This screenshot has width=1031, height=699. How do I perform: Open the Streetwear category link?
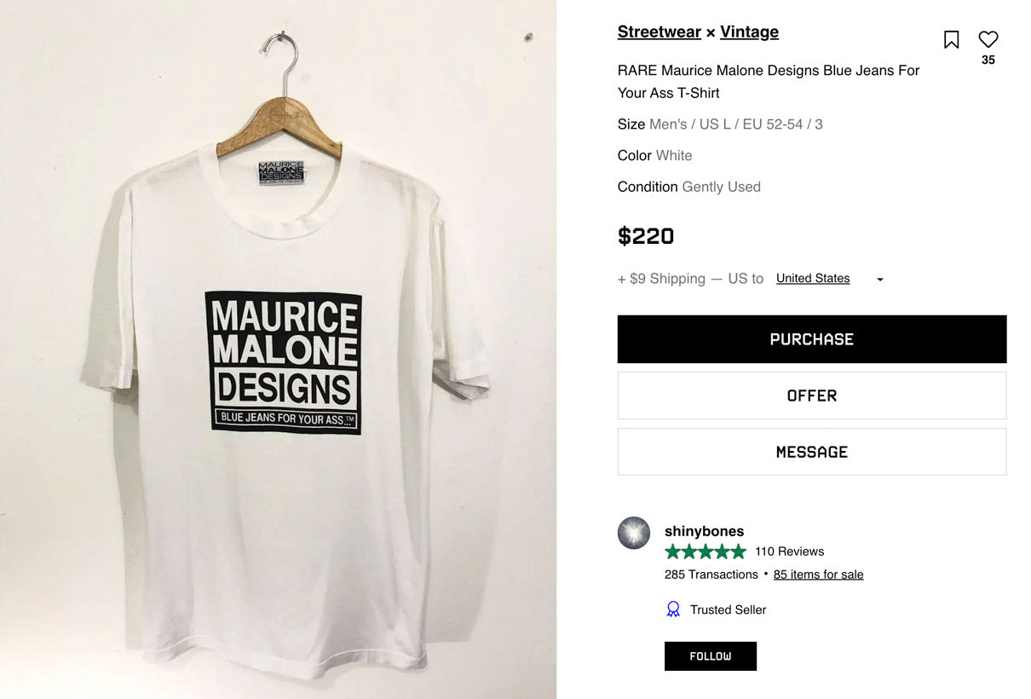[659, 32]
